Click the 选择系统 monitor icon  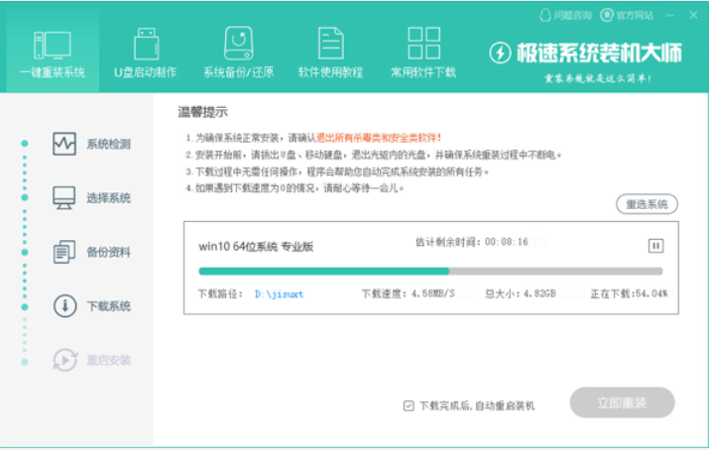(x=64, y=197)
